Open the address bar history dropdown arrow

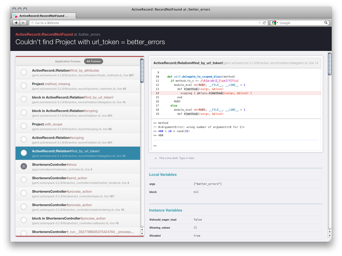tap(260, 23)
